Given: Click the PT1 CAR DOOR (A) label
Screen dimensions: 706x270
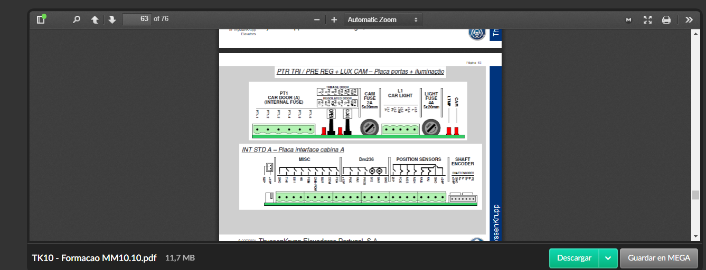Looking at the screenshot, I should pos(284,97).
